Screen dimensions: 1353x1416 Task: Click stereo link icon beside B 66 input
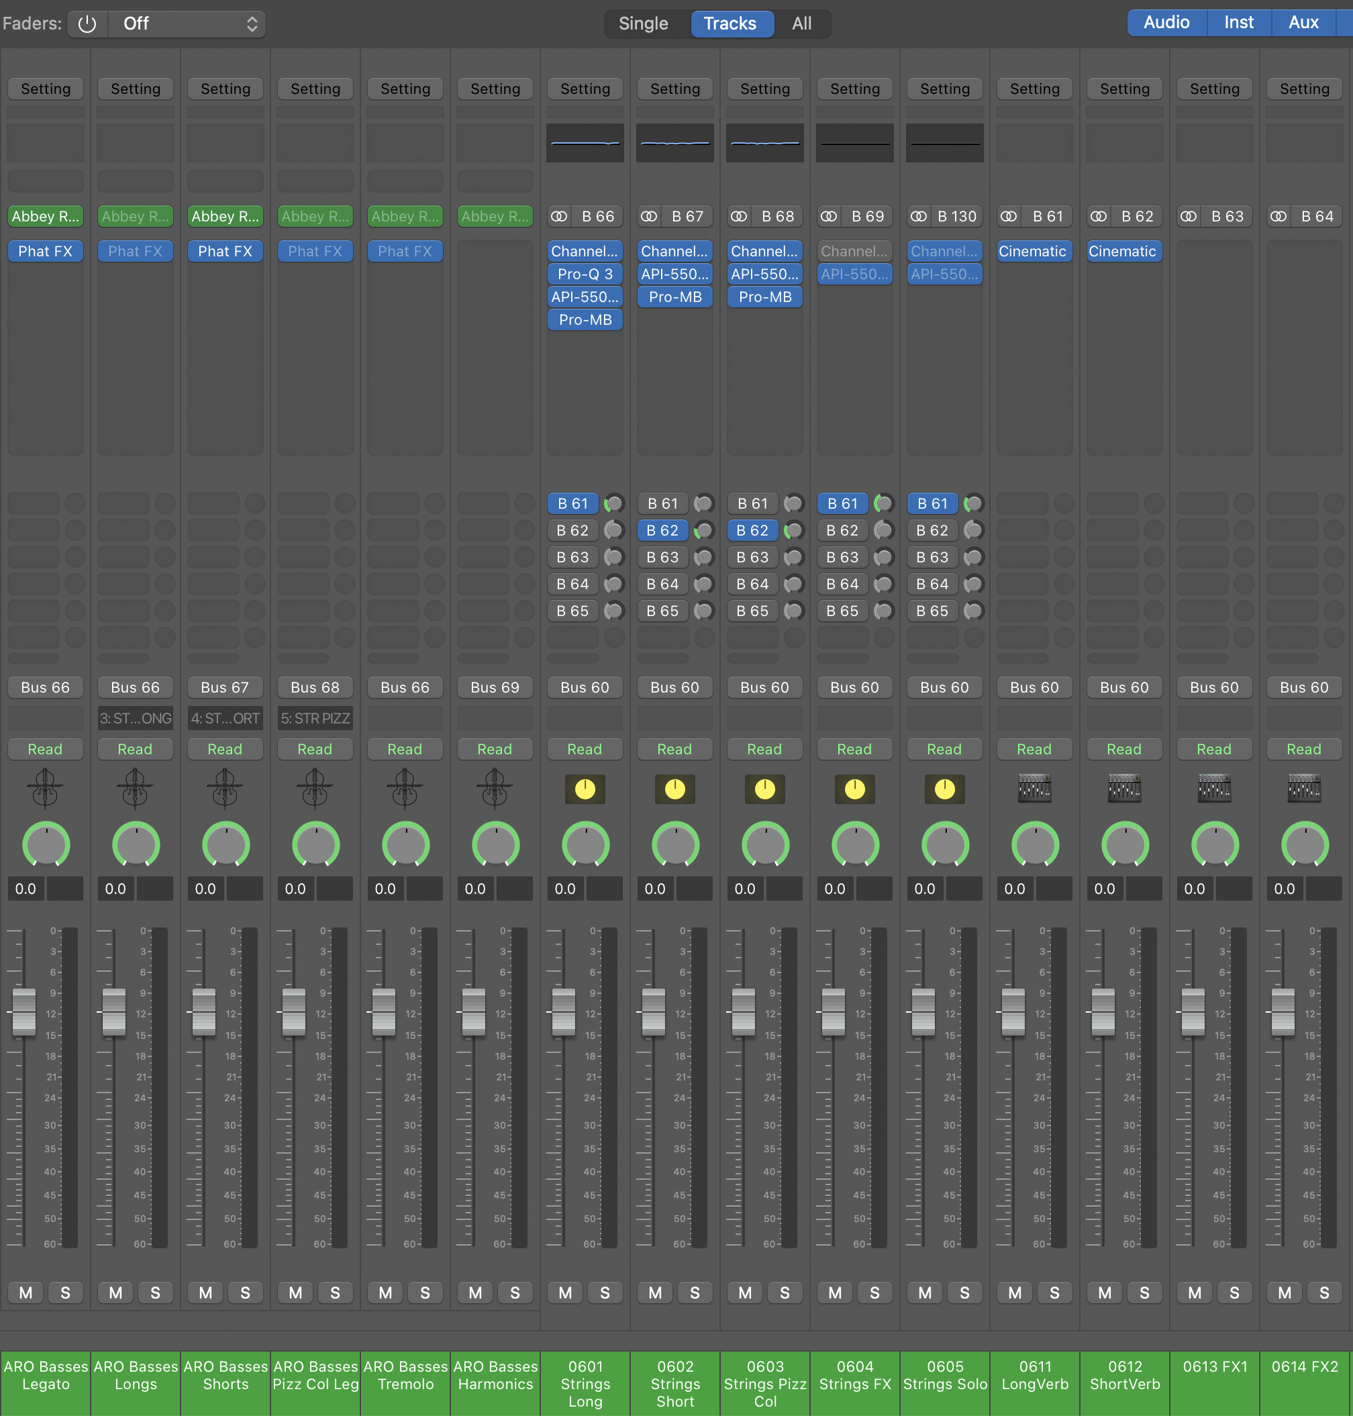(559, 216)
